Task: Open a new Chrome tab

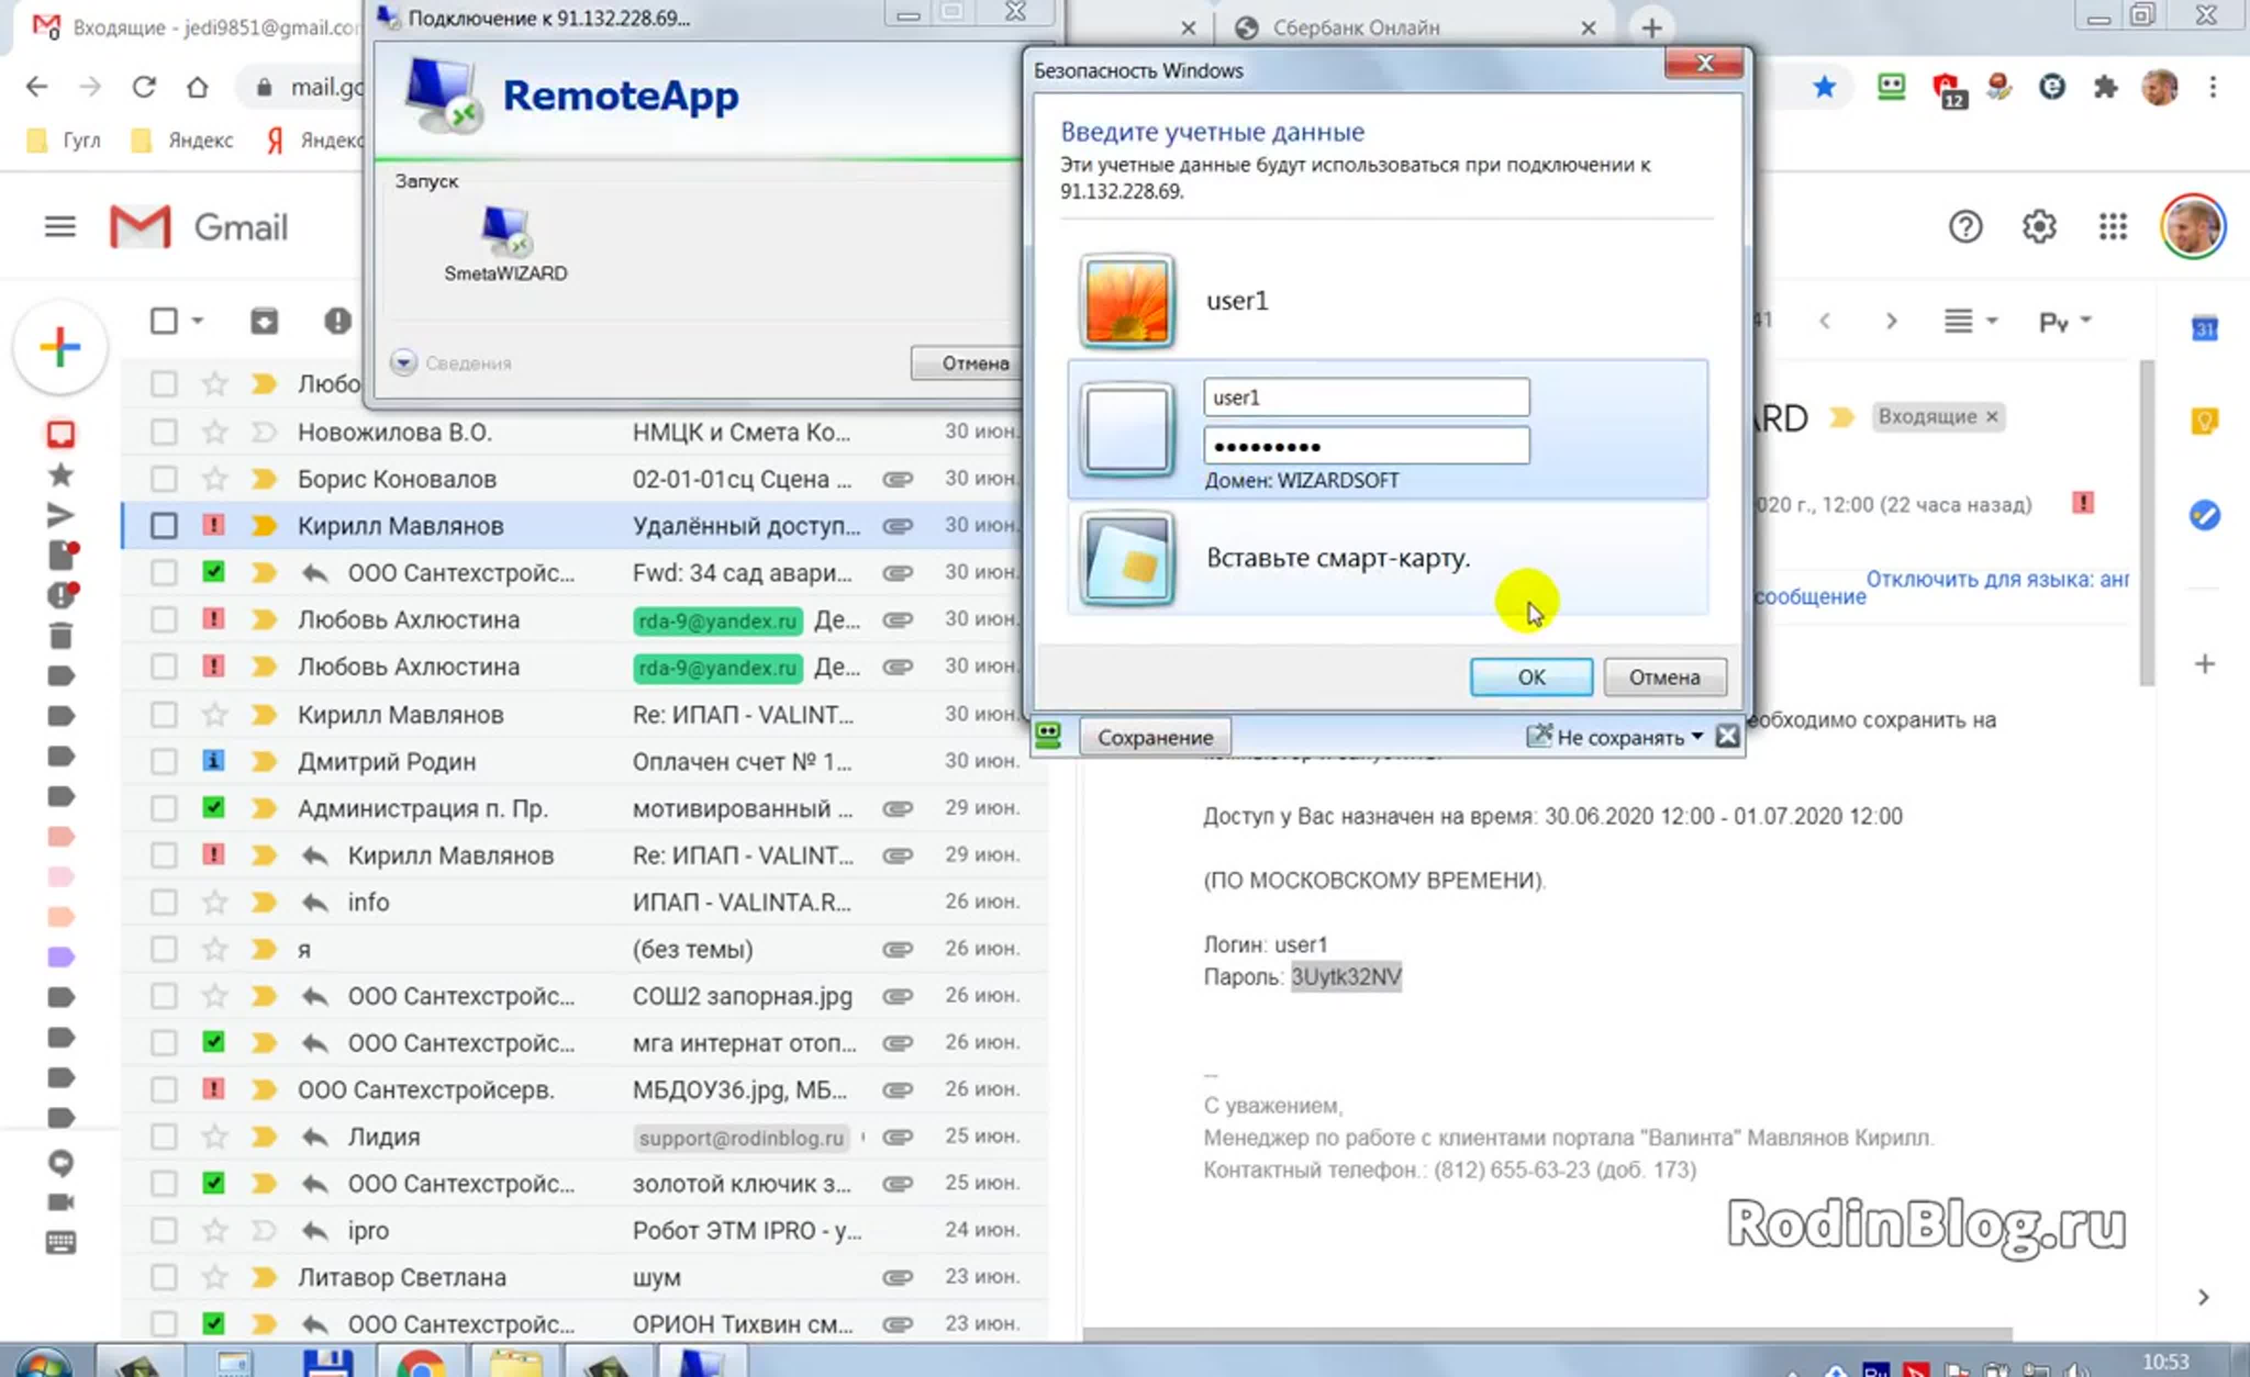Action: coord(1651,29)
